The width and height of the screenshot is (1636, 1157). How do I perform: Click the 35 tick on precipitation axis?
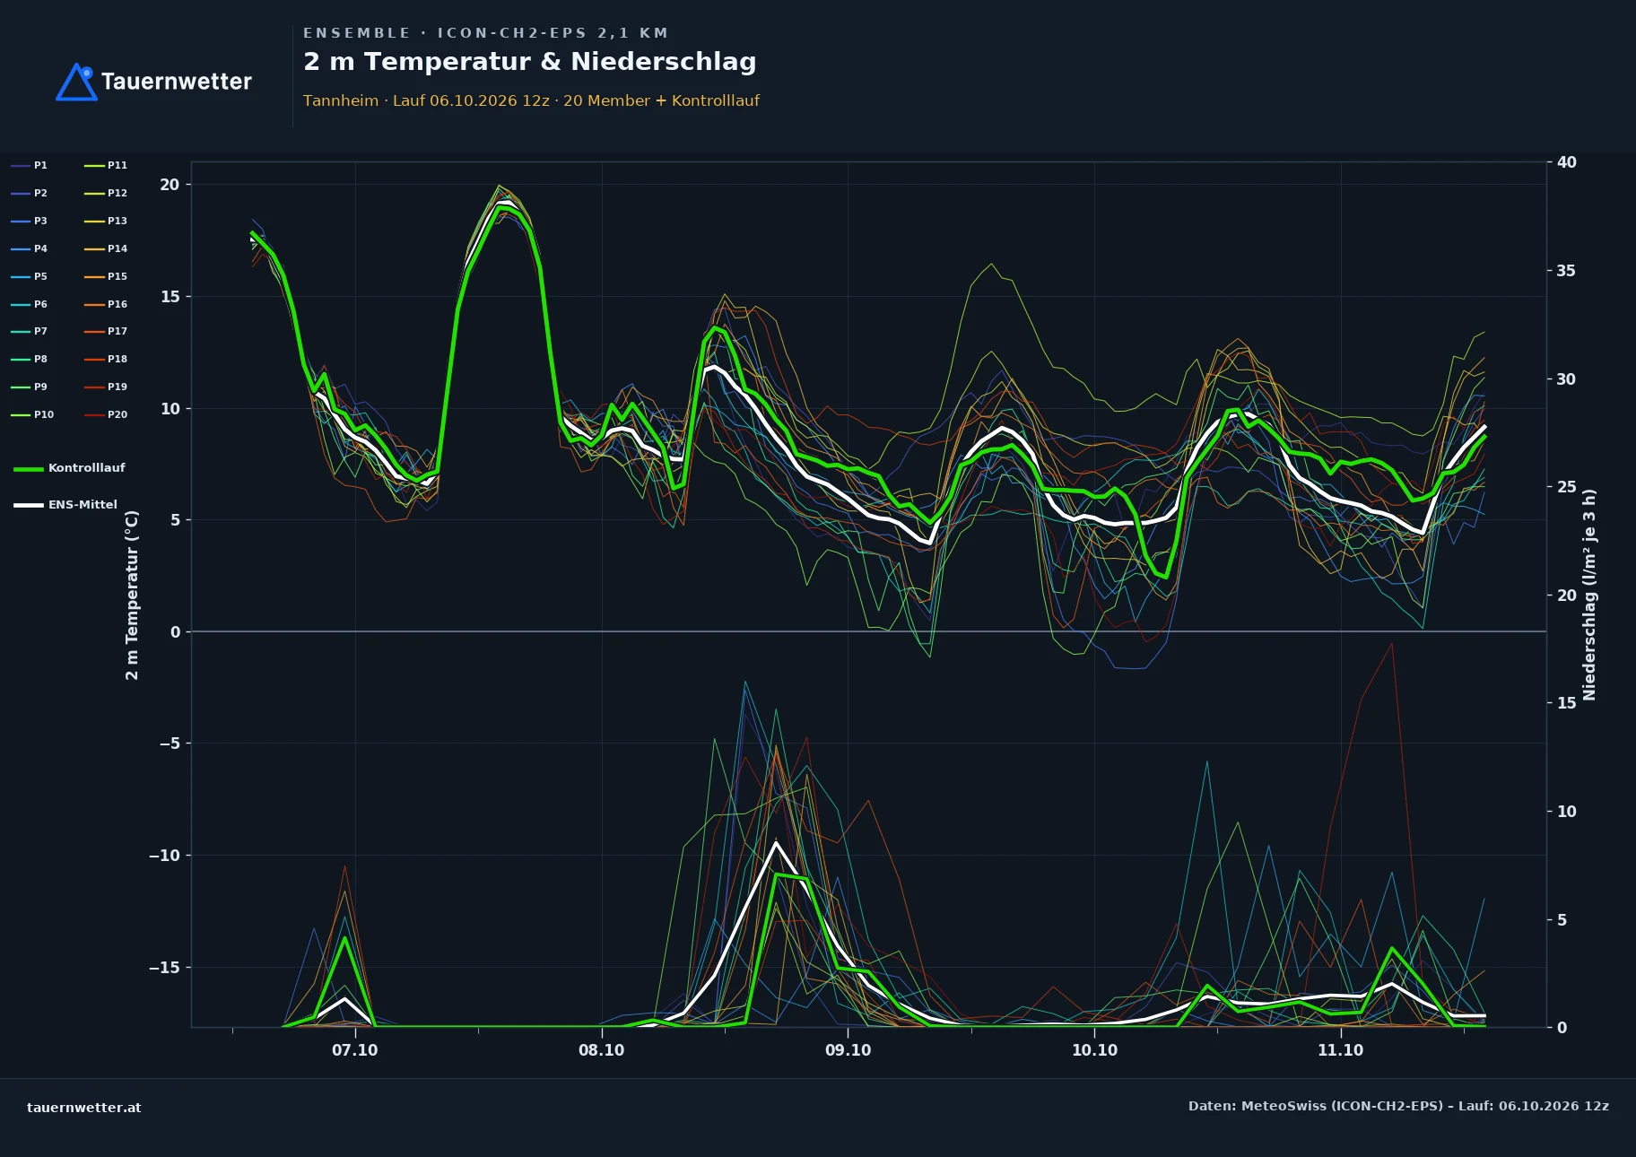coord(1566,271)
